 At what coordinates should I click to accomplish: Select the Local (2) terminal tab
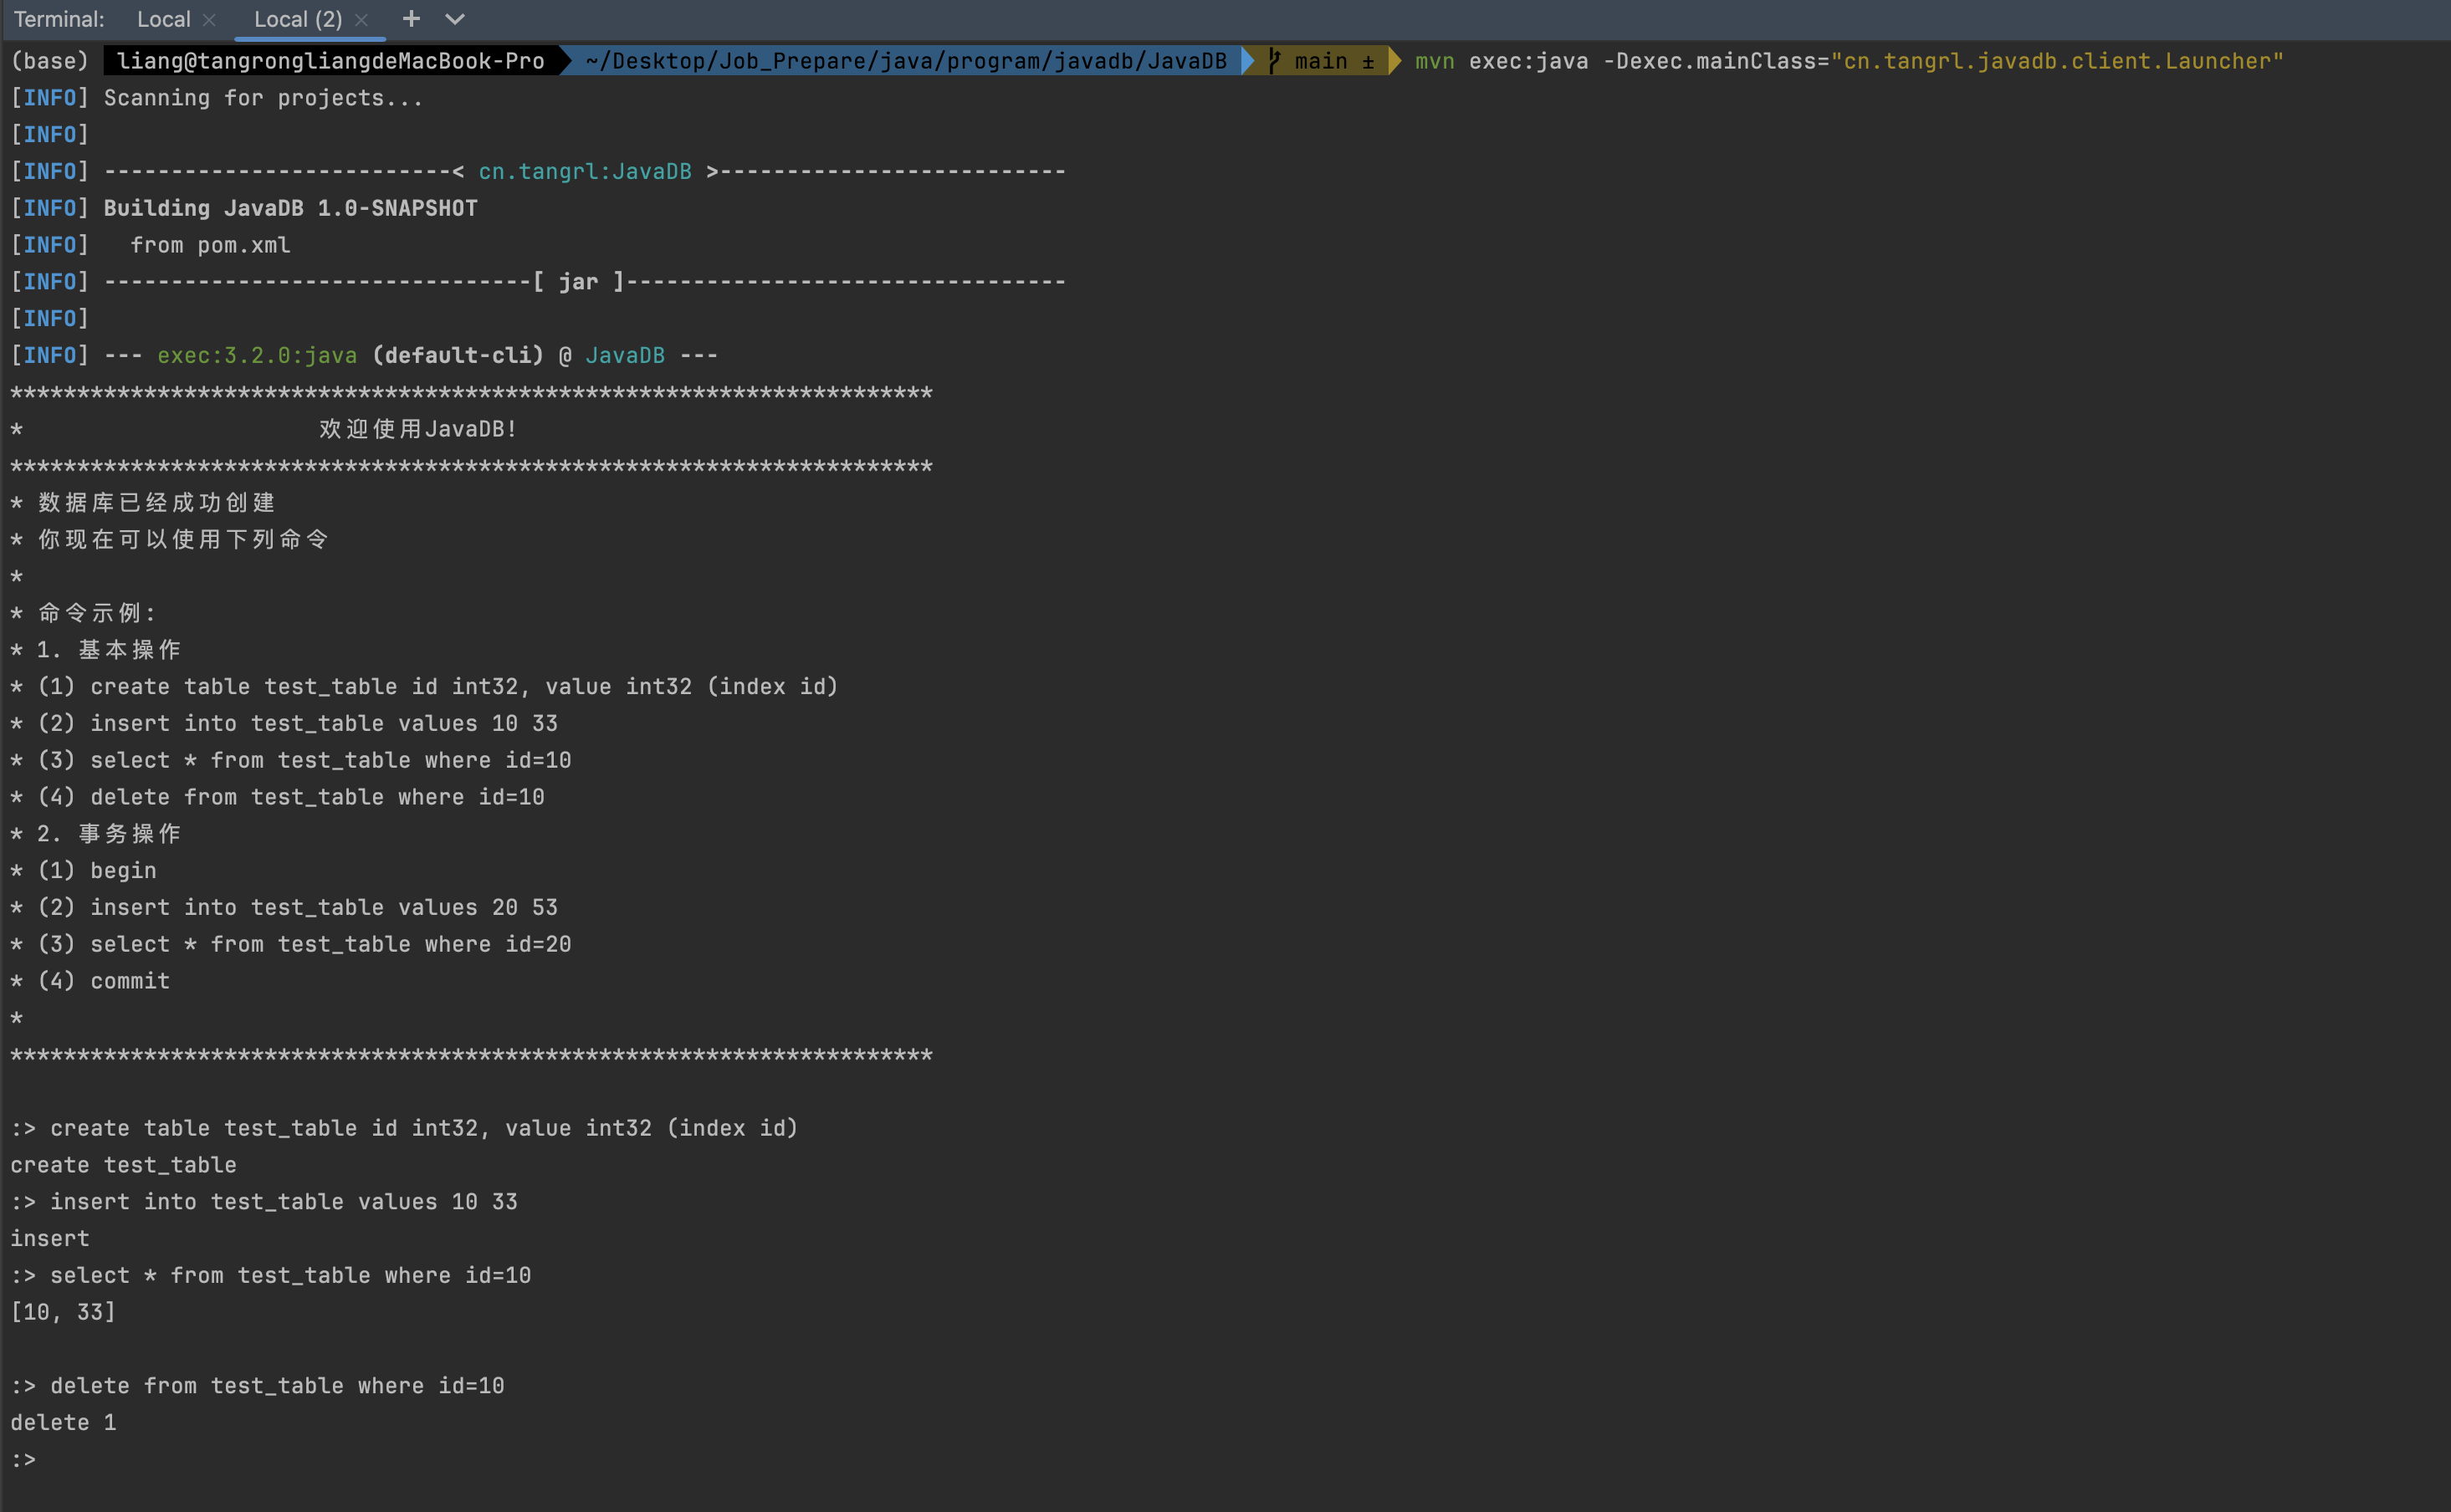297,20
